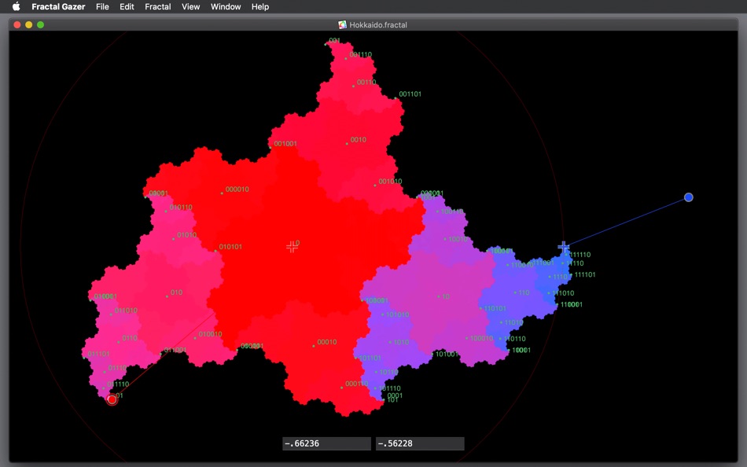Click the green label 100010
747x467 pixels.
tap(482, 338)
